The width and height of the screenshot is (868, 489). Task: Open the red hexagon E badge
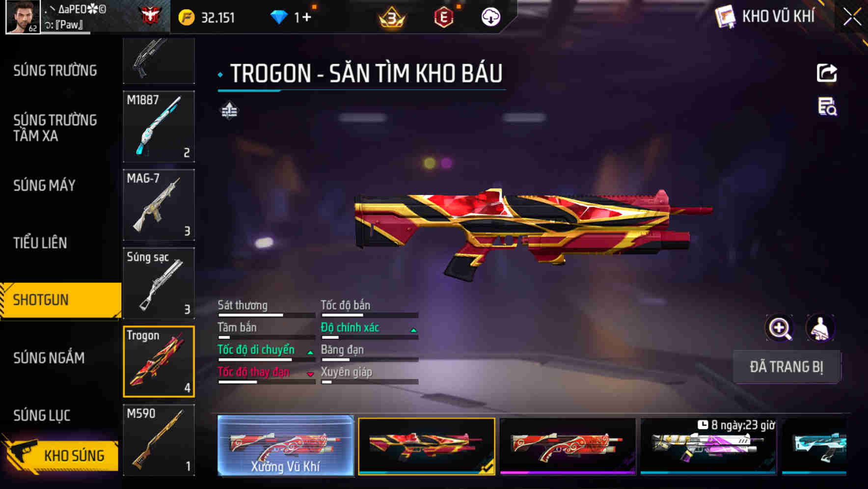coord(444,18)
